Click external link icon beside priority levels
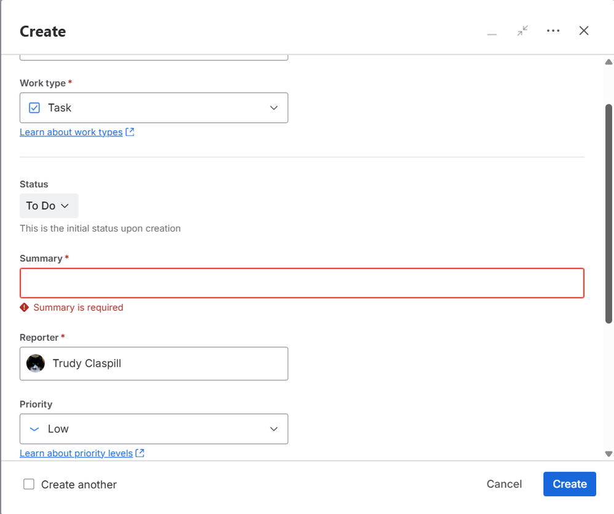 pyautogui.click(x=140, y=453)
